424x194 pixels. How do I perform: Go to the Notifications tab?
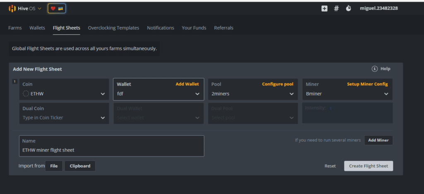coord(161,28)
